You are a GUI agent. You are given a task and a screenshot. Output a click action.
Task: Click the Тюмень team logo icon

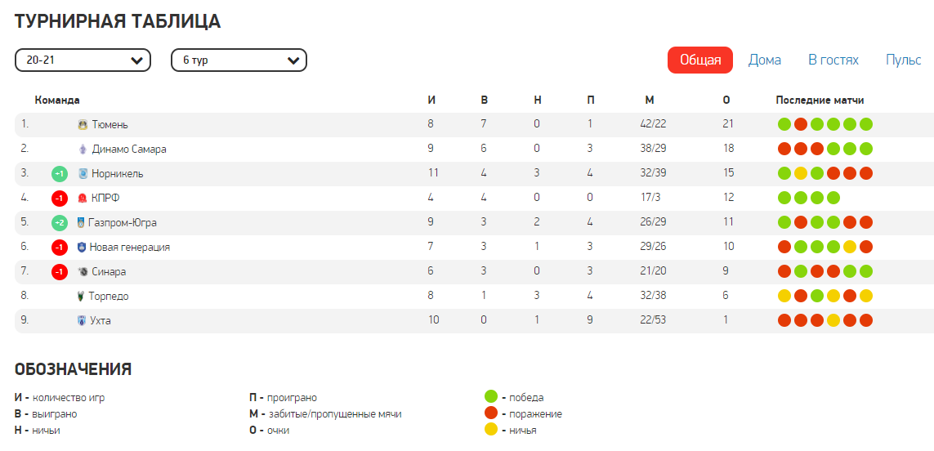(x=83, y=125)
